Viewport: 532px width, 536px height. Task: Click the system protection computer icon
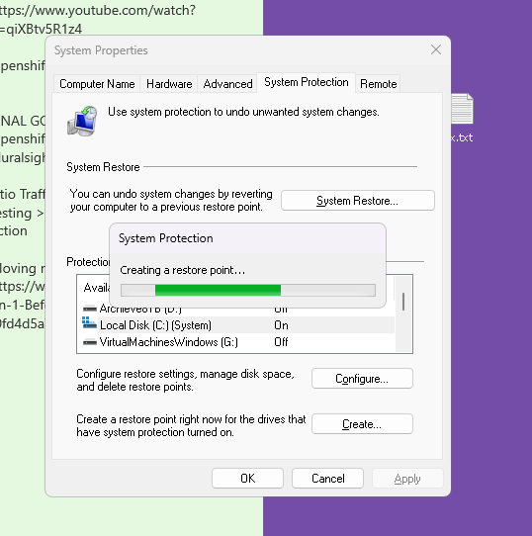(82, 121)
